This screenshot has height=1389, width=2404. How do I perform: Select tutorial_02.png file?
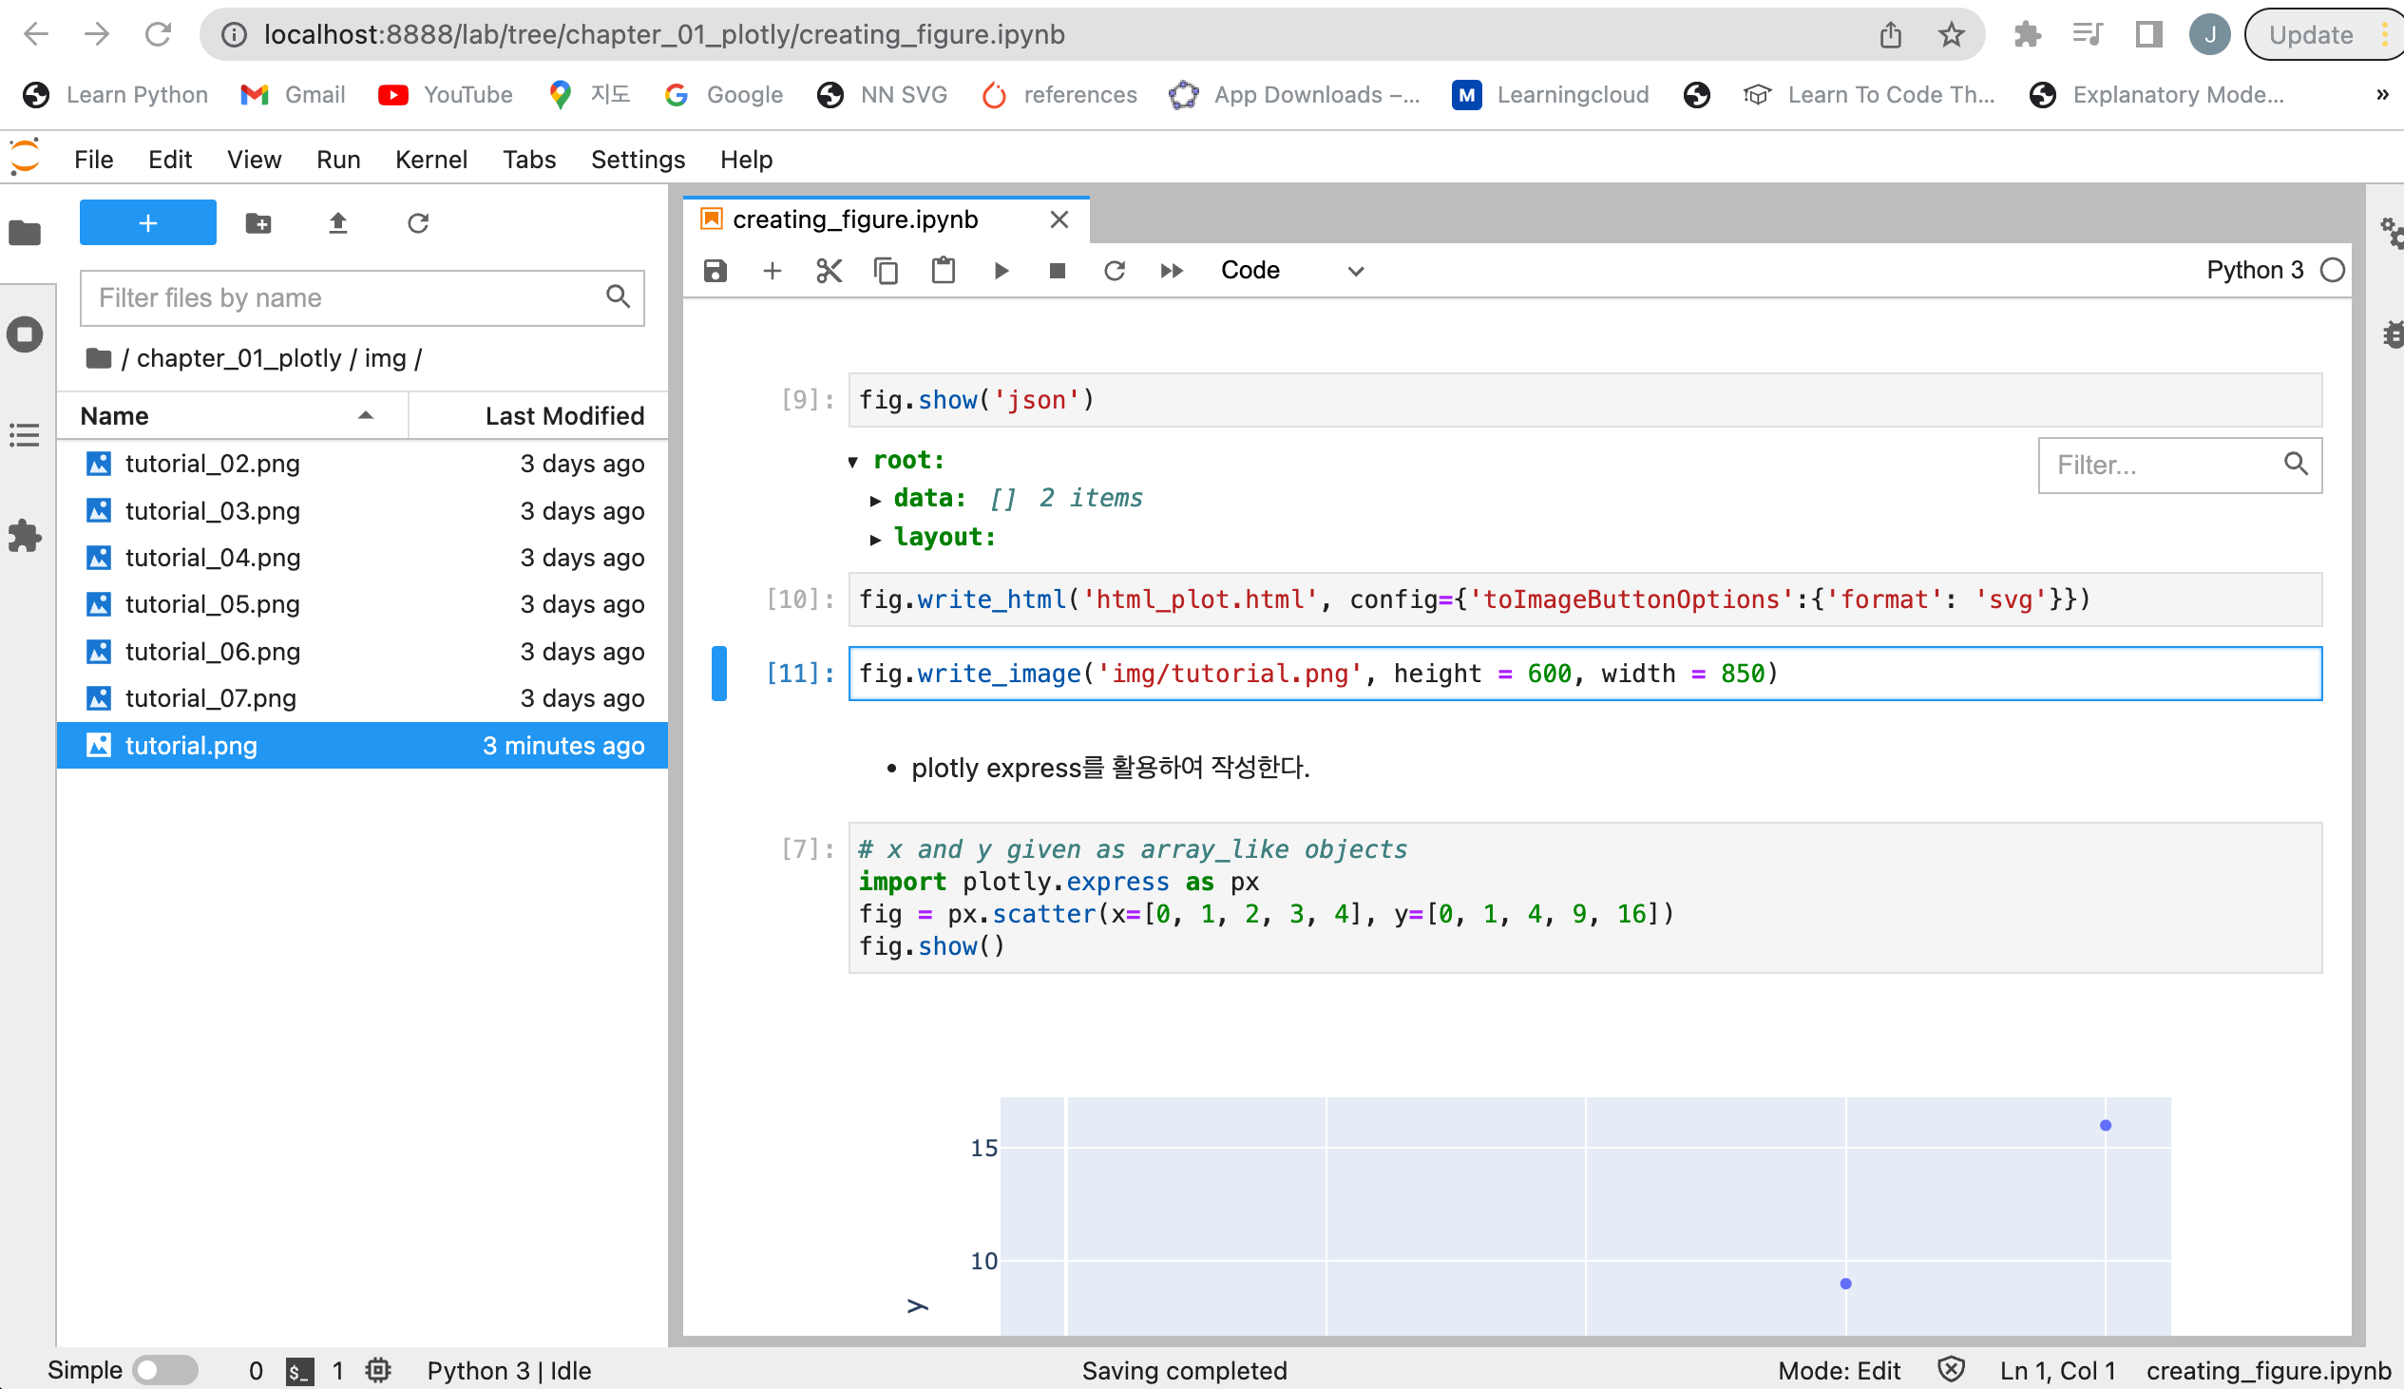[x=363, y=464]
